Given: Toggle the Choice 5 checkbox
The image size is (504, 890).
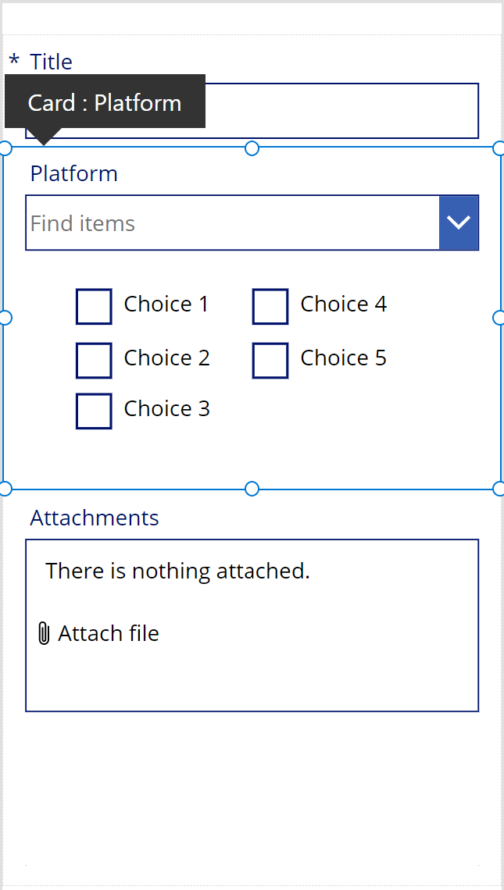Looking at the screenshot, I should click(x=270, y=360).
